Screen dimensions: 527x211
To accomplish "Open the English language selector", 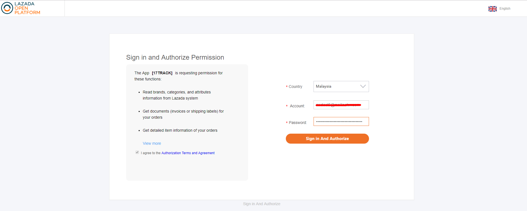I will coord(505,9).
